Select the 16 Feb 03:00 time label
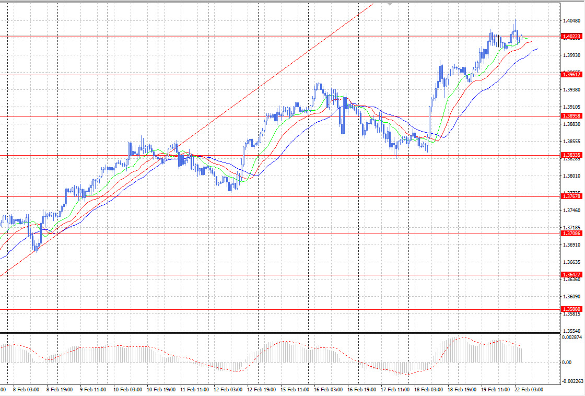 click(329, 390)
